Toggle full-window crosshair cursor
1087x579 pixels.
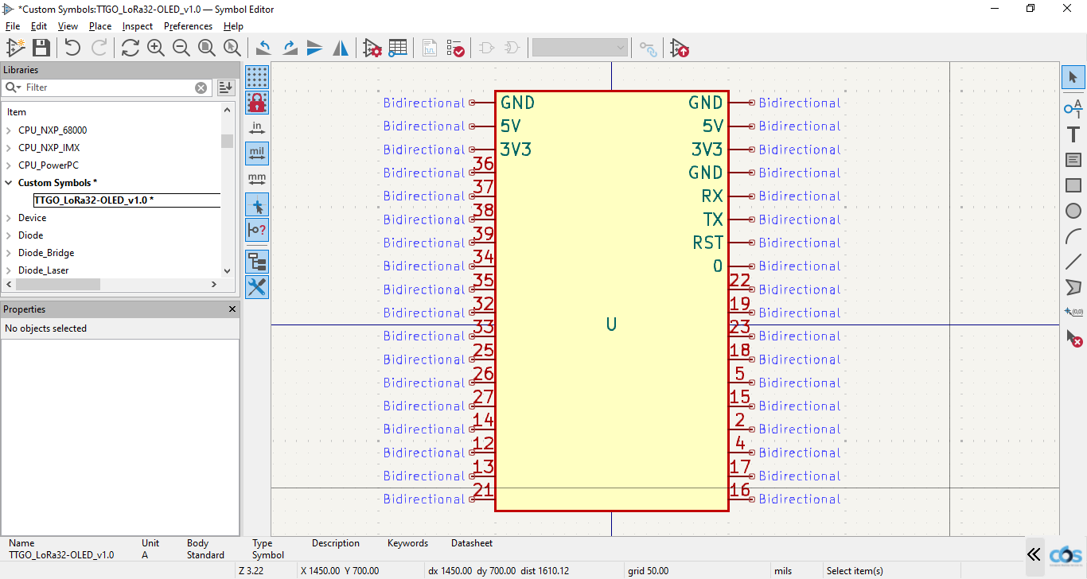tap(257, 204)
